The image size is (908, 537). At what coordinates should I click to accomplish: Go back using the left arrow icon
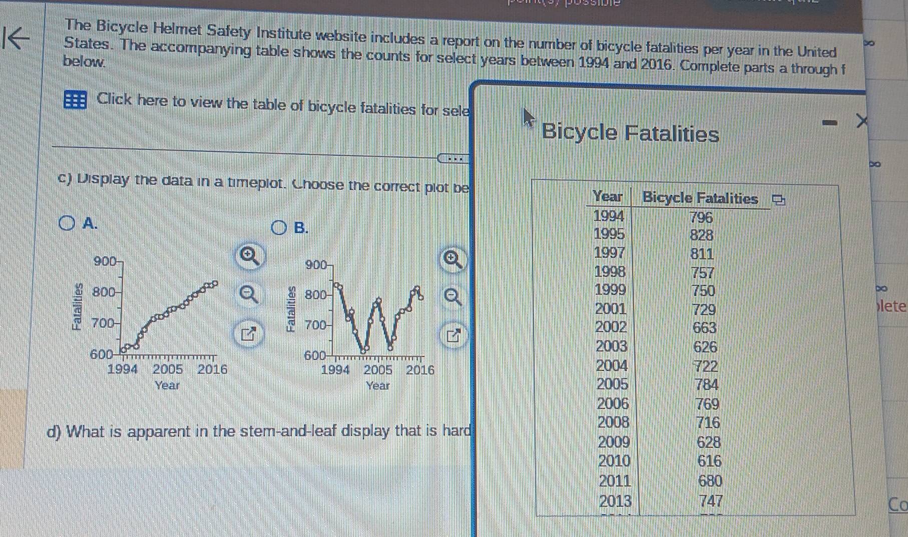click(16, 39)
